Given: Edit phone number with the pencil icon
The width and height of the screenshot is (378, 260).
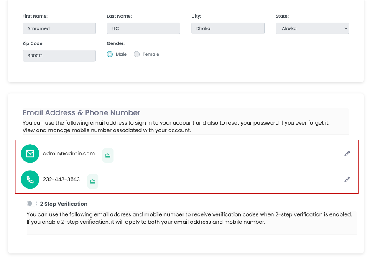Looking at the screenshot, I should [x=347, y=179].
